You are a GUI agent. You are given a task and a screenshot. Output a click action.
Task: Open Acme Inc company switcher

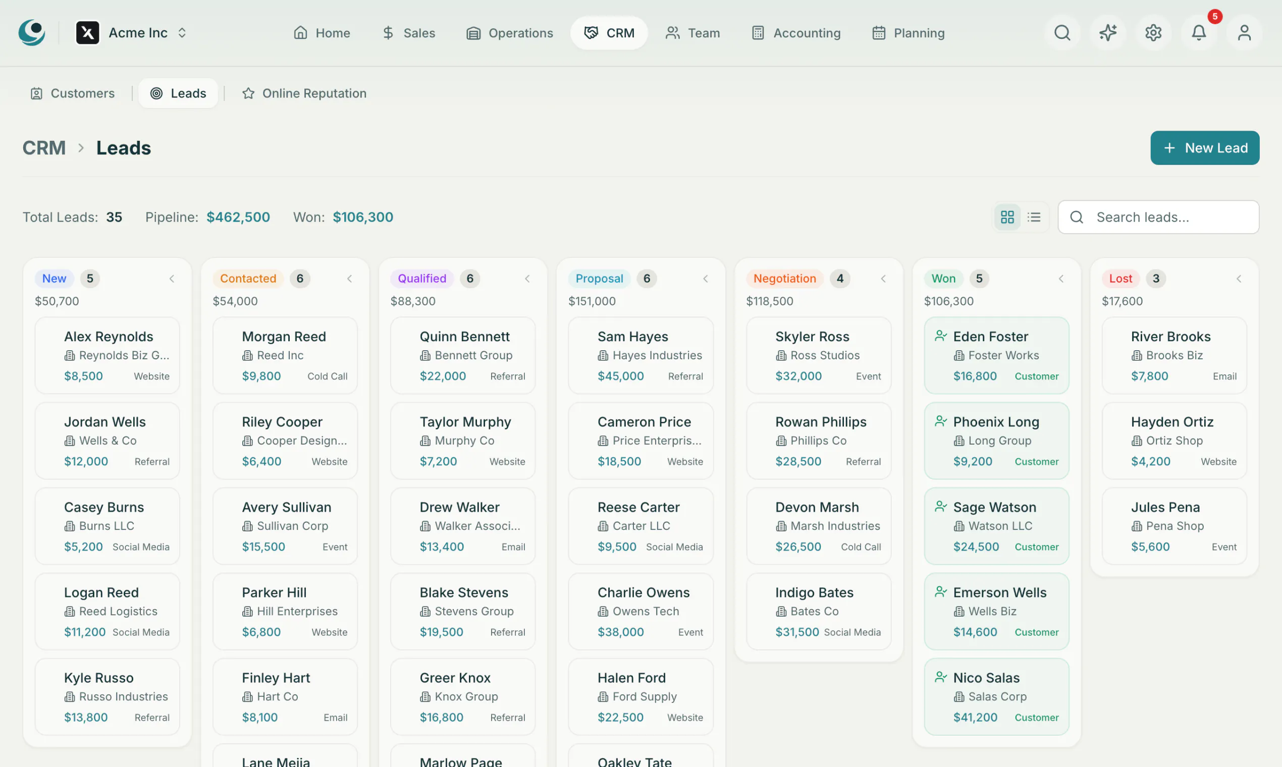[x=132, y=33]
